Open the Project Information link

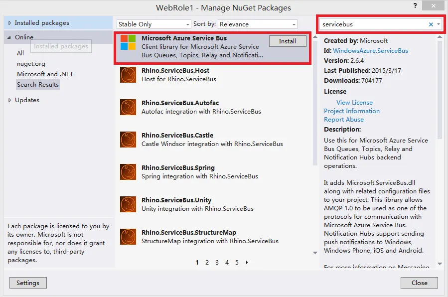tap(352, 111)
